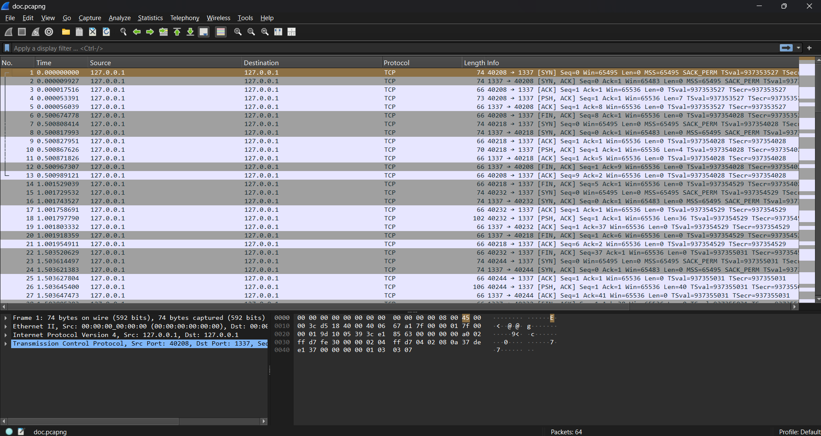This screenshot has height=436, width=821.
Task: Open capture options gear icon
Action: click(x=49, y=32)
